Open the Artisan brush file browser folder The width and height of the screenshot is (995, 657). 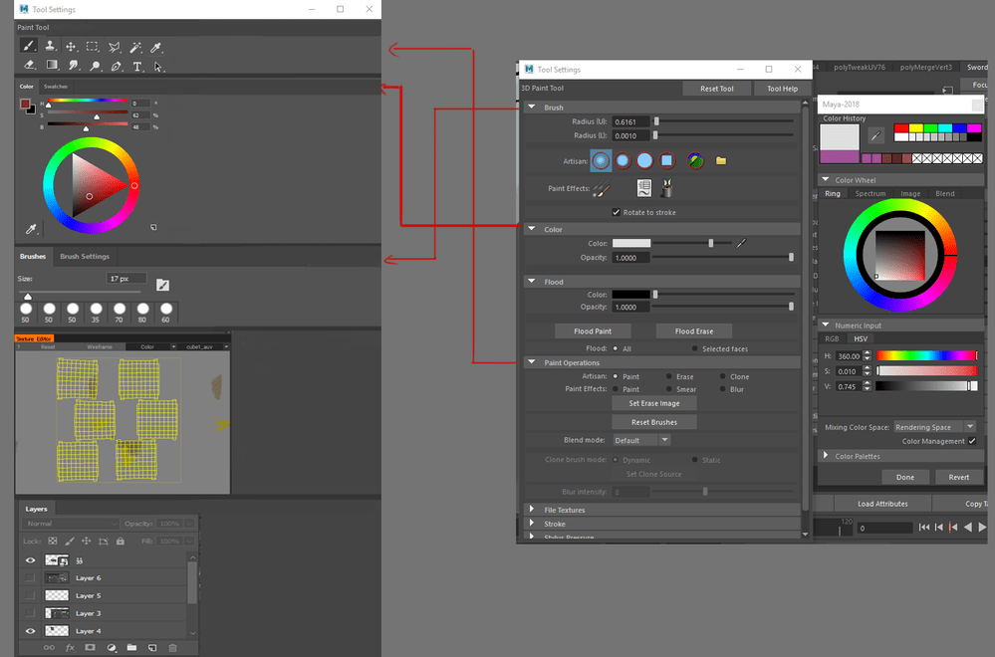[721, 161]
